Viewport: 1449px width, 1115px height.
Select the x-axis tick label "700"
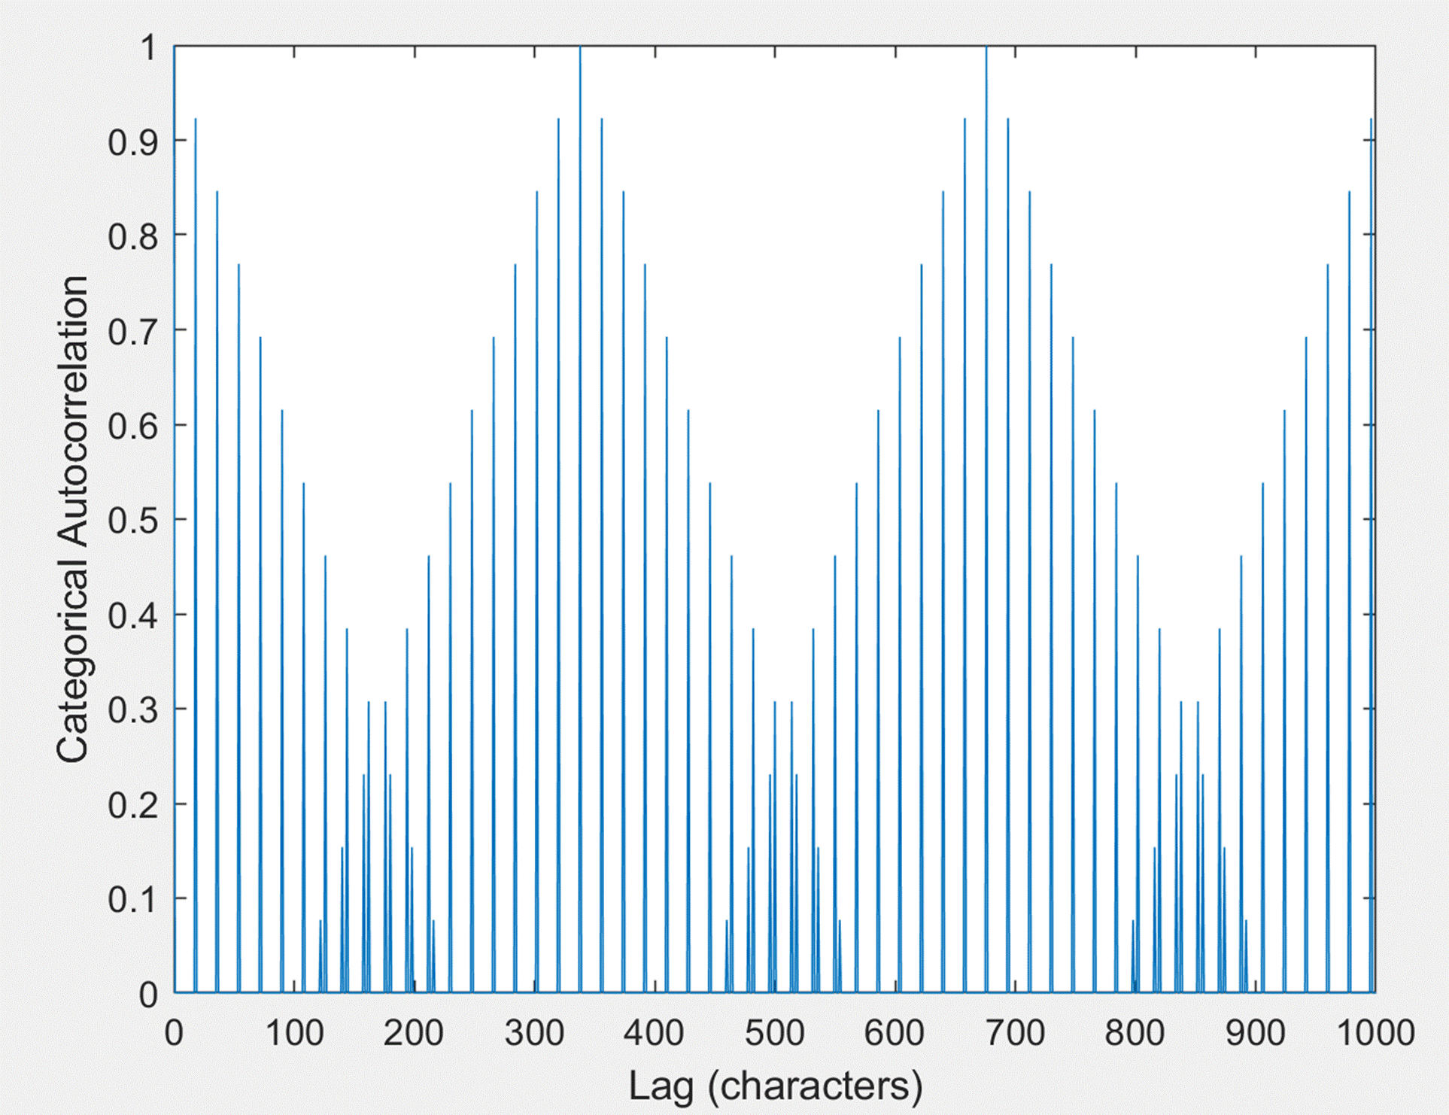(1015, 1033)
